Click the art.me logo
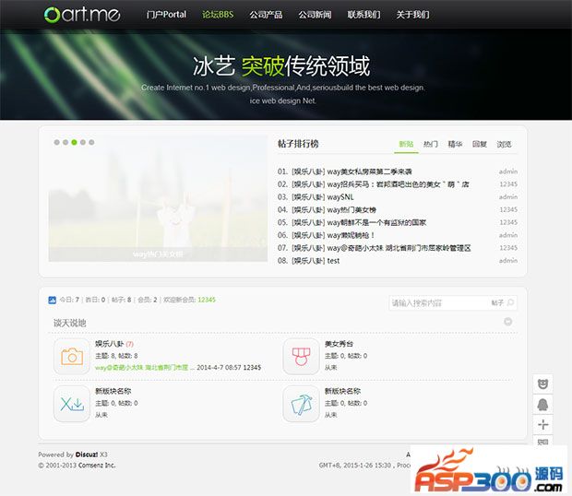This screenshot has height=496, width=572. coord(82,14)
